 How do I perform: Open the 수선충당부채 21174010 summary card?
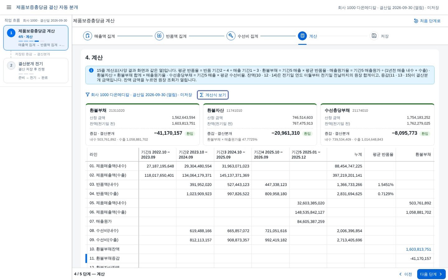377,124
